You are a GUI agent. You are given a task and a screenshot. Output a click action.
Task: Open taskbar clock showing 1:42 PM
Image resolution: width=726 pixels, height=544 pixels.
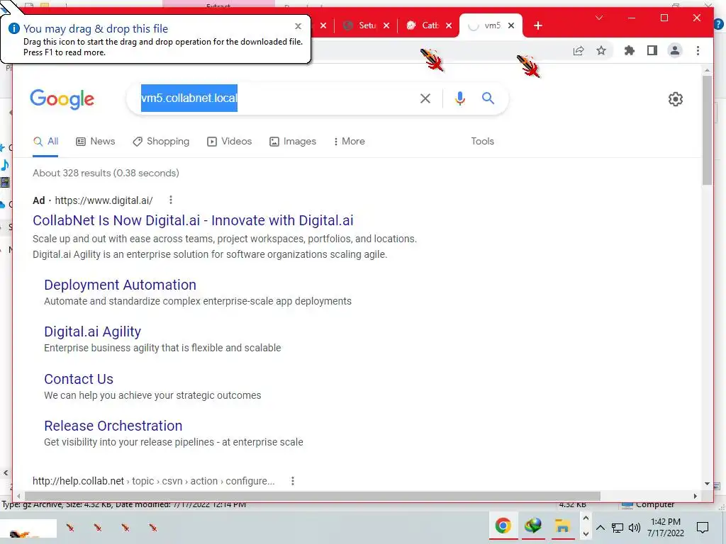[x=665, y=527]
